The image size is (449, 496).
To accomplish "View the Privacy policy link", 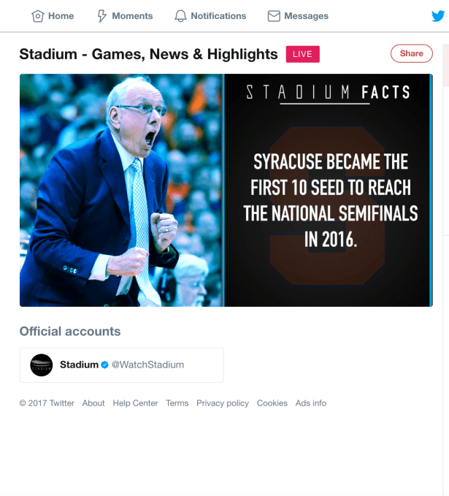I will point(223,403).
